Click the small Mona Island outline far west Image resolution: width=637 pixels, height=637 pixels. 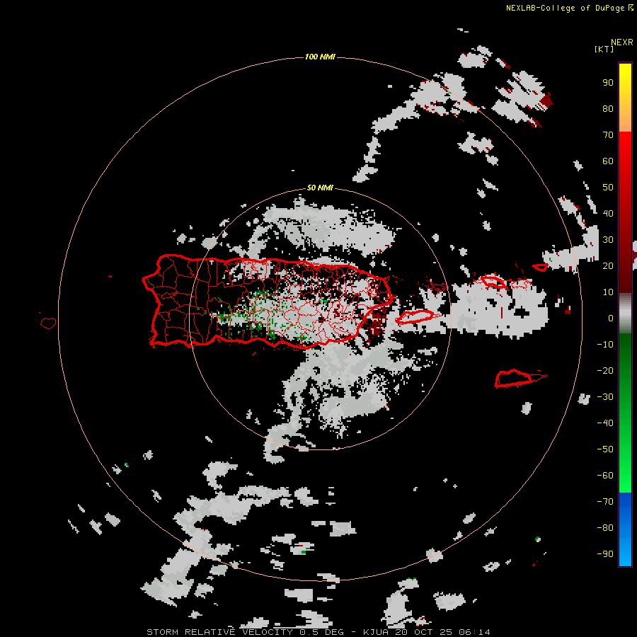[48, 323]
